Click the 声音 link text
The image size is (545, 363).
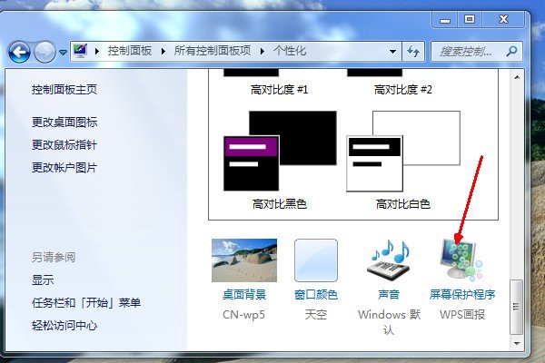click(x=389, y=295)
